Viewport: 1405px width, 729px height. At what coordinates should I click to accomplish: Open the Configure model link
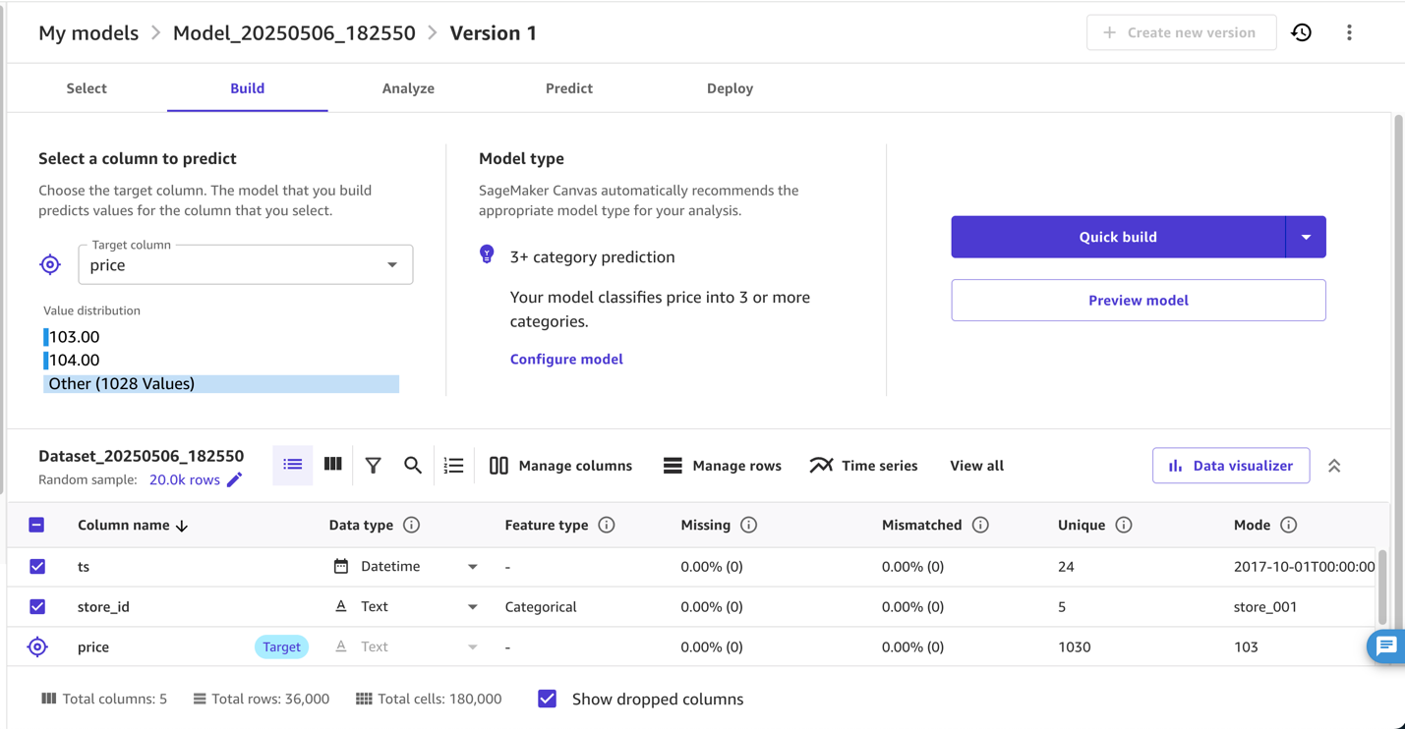point(566,359)
